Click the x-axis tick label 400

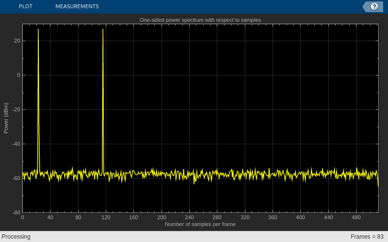pos(300,217)
